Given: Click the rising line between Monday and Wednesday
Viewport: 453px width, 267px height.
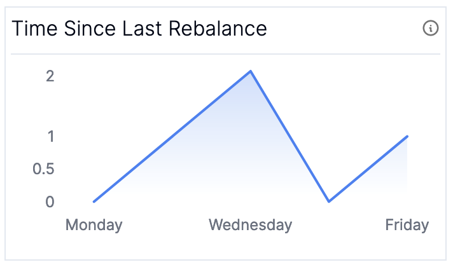Looking at the screenshot, I should [172, 136].
